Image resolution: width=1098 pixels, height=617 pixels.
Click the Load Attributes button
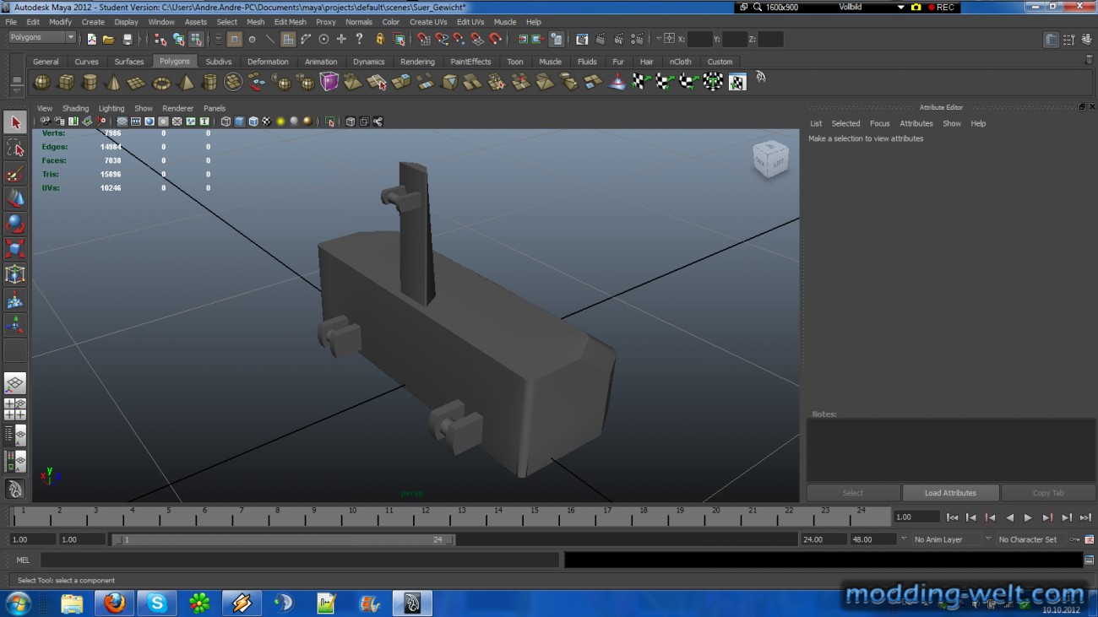pos(950,493)
